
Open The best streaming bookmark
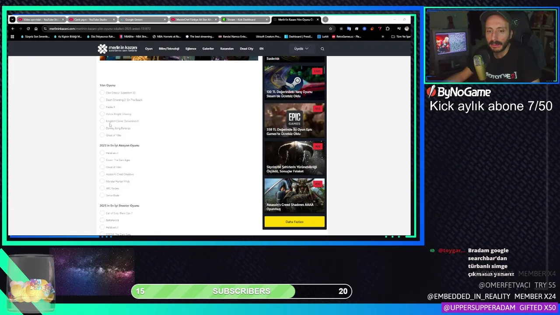tap(199, 37)
